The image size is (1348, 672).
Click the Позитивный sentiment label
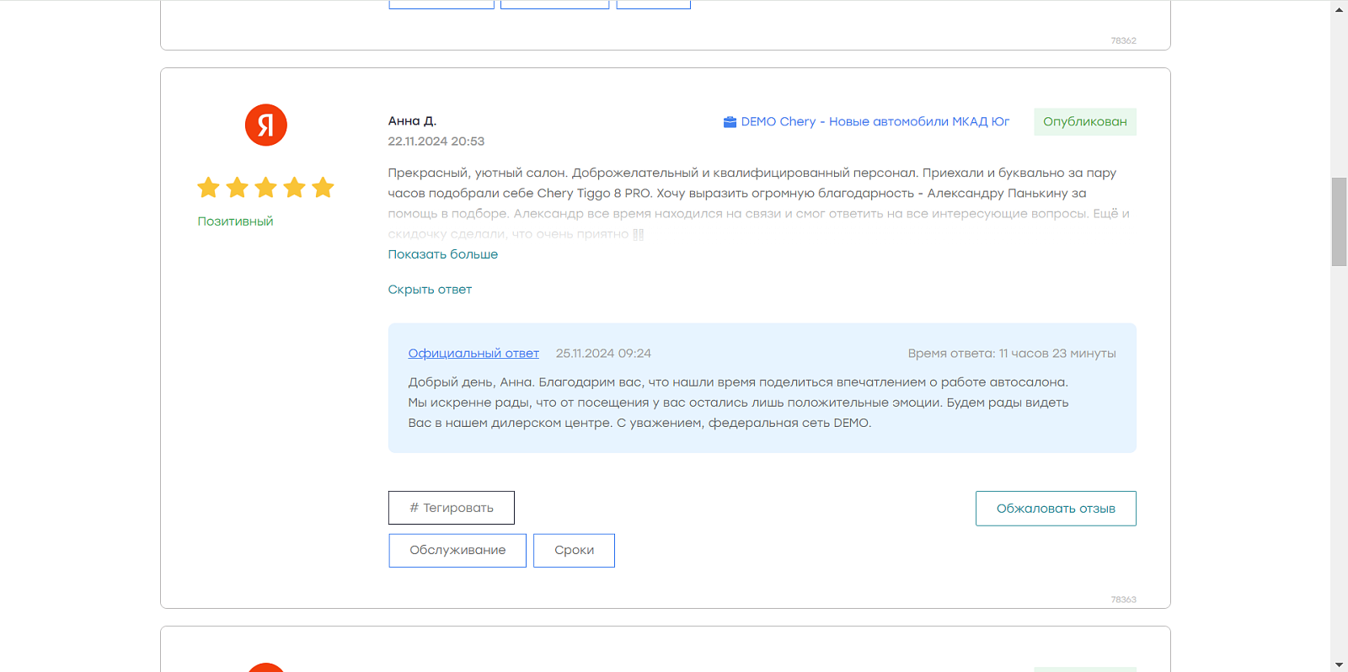[236, 221]
